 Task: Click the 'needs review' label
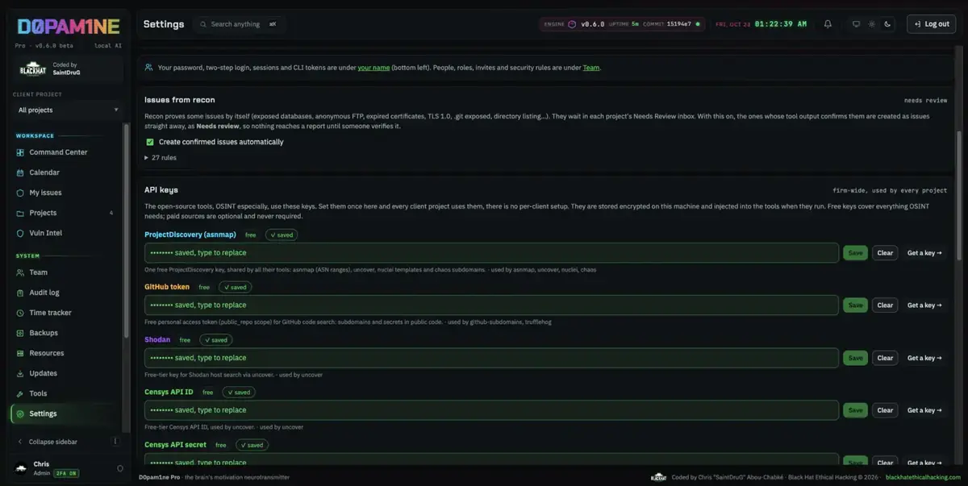coord(925,101)
